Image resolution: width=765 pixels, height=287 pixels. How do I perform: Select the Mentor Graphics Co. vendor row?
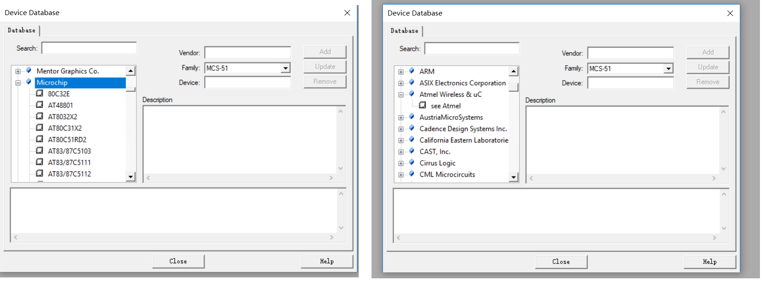click(x=68, y=71)
